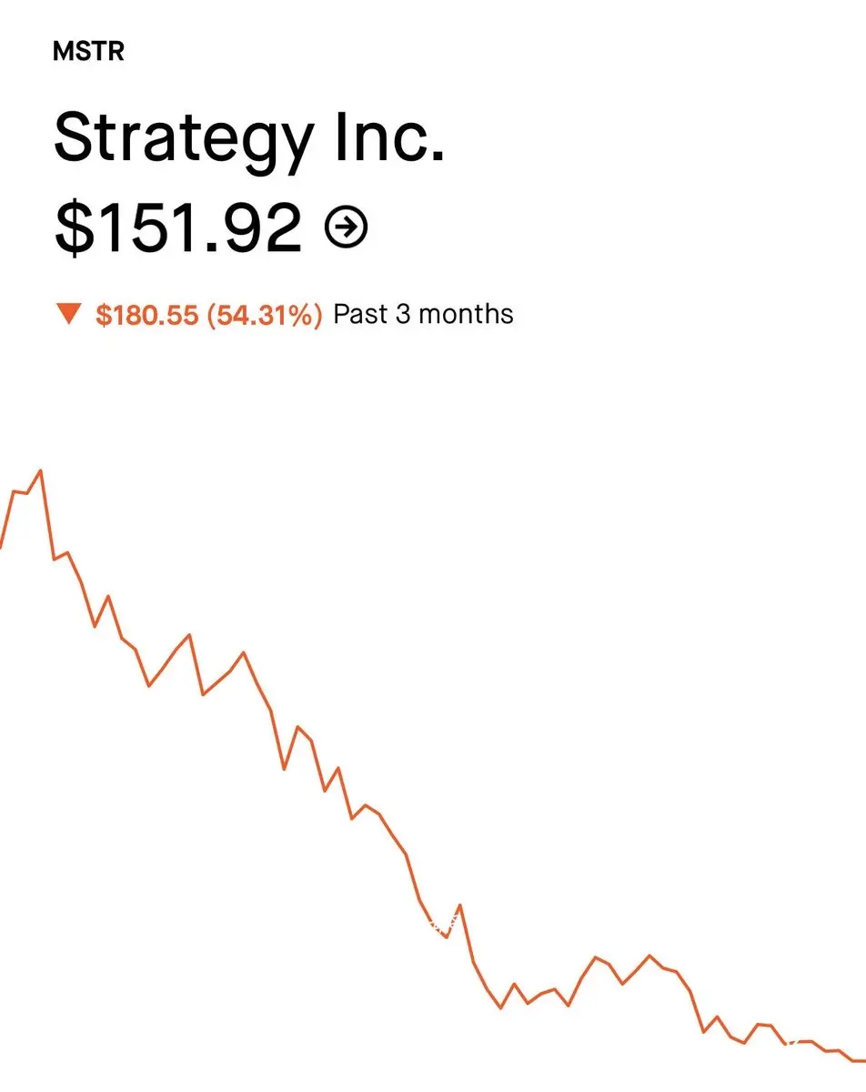Select the Strategy Inc. company title
The height and width of the screenshot is (1092, 866).
pos(249,138)
